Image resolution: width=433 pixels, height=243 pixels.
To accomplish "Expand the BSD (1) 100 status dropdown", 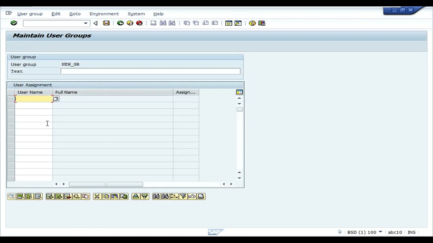I will pyautogui.click(x=380, y=232).
